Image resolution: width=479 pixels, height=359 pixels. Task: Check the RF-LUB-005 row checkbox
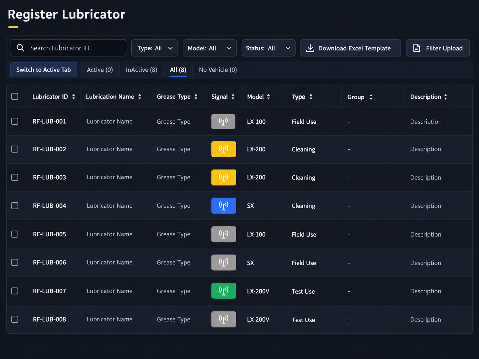(15, 234)
